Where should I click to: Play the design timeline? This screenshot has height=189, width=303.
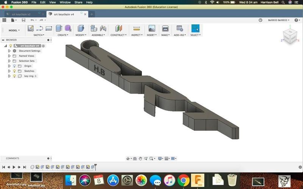14,167
